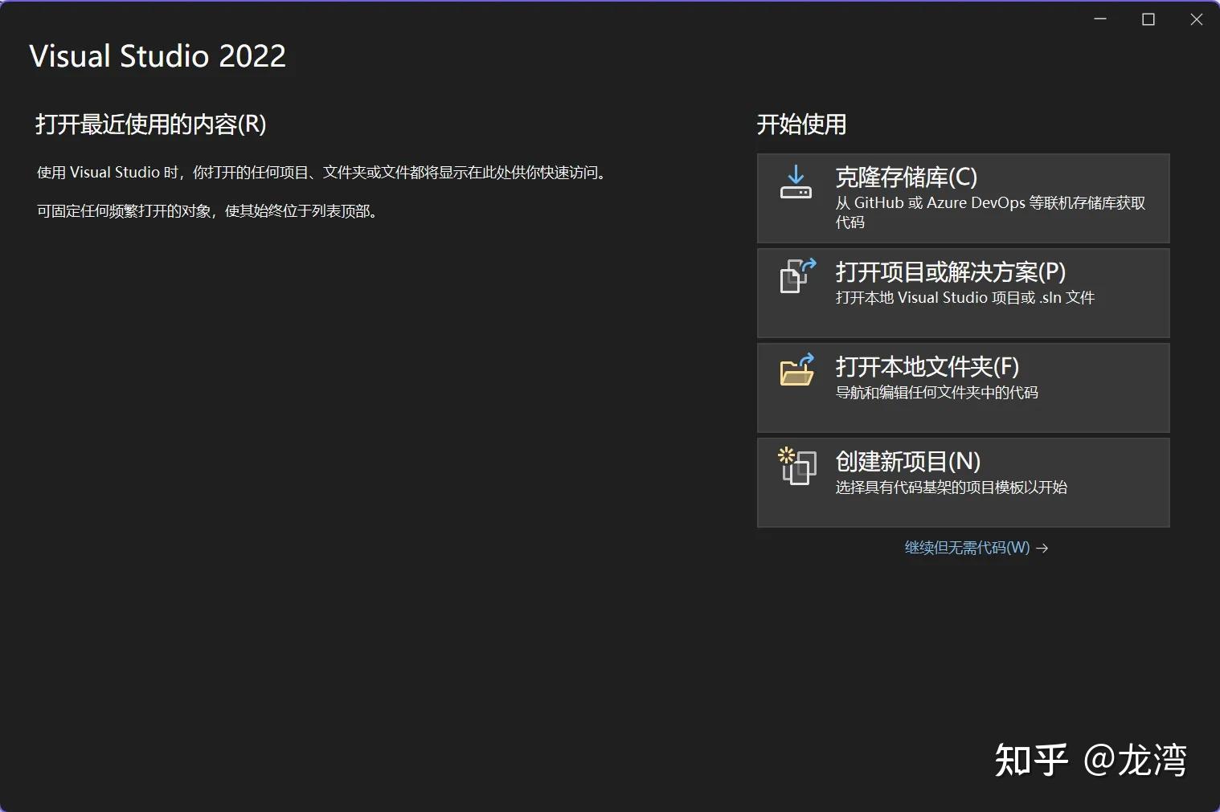Image resolution: width=1220 pixels, height=812 pixels.
Task: Close the Visual Studio 2022 start window
Action: (x=1197, y=18)
